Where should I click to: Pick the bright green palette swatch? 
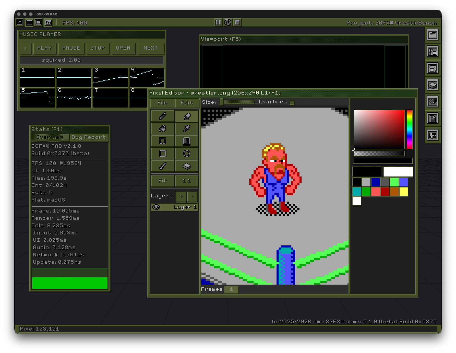pyautogui.click(x=394, y=182)
